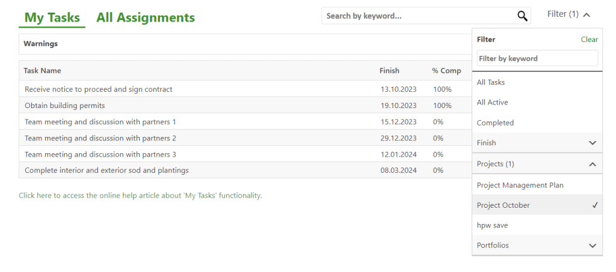Viewport: 616px width, 272px height.
Task: Clear all applied filters
Action: tap(589, 40)
